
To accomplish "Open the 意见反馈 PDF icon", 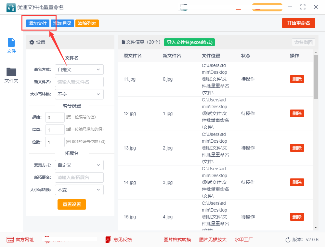I will [x=108, y=240].
